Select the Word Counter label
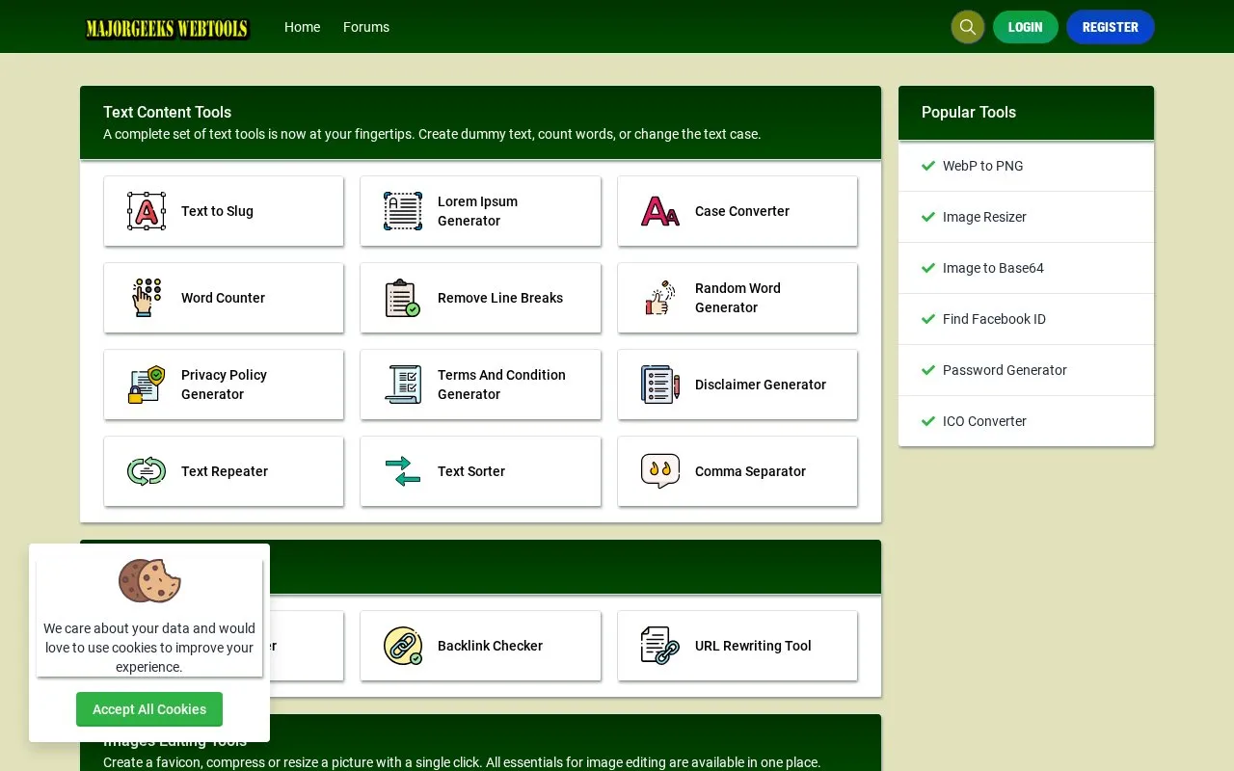1234x771 pixels. 223,298
